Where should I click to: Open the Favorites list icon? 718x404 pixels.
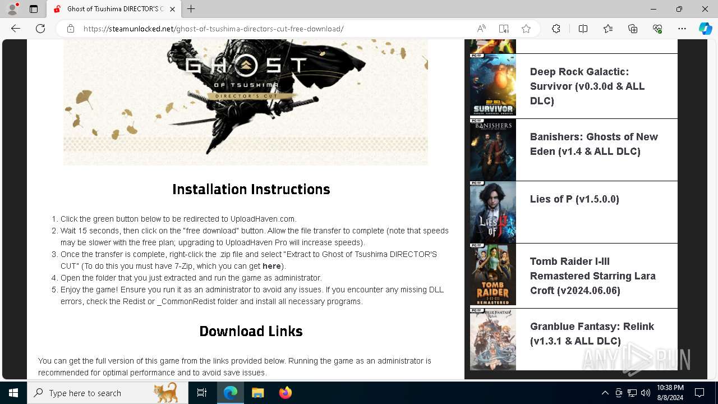click(608, 29)
